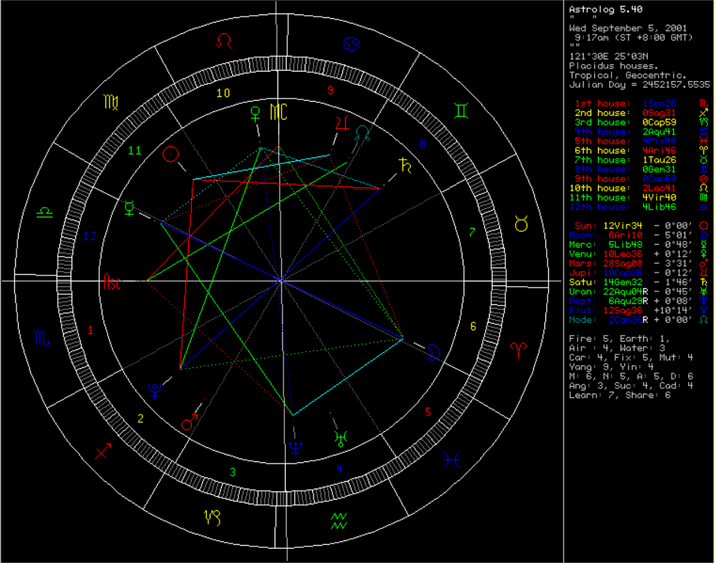The height and width of the screenshot is (563, 716).
Task: Click the Saturn glyph in the chart wheel
Action: (x=405, y=165)
